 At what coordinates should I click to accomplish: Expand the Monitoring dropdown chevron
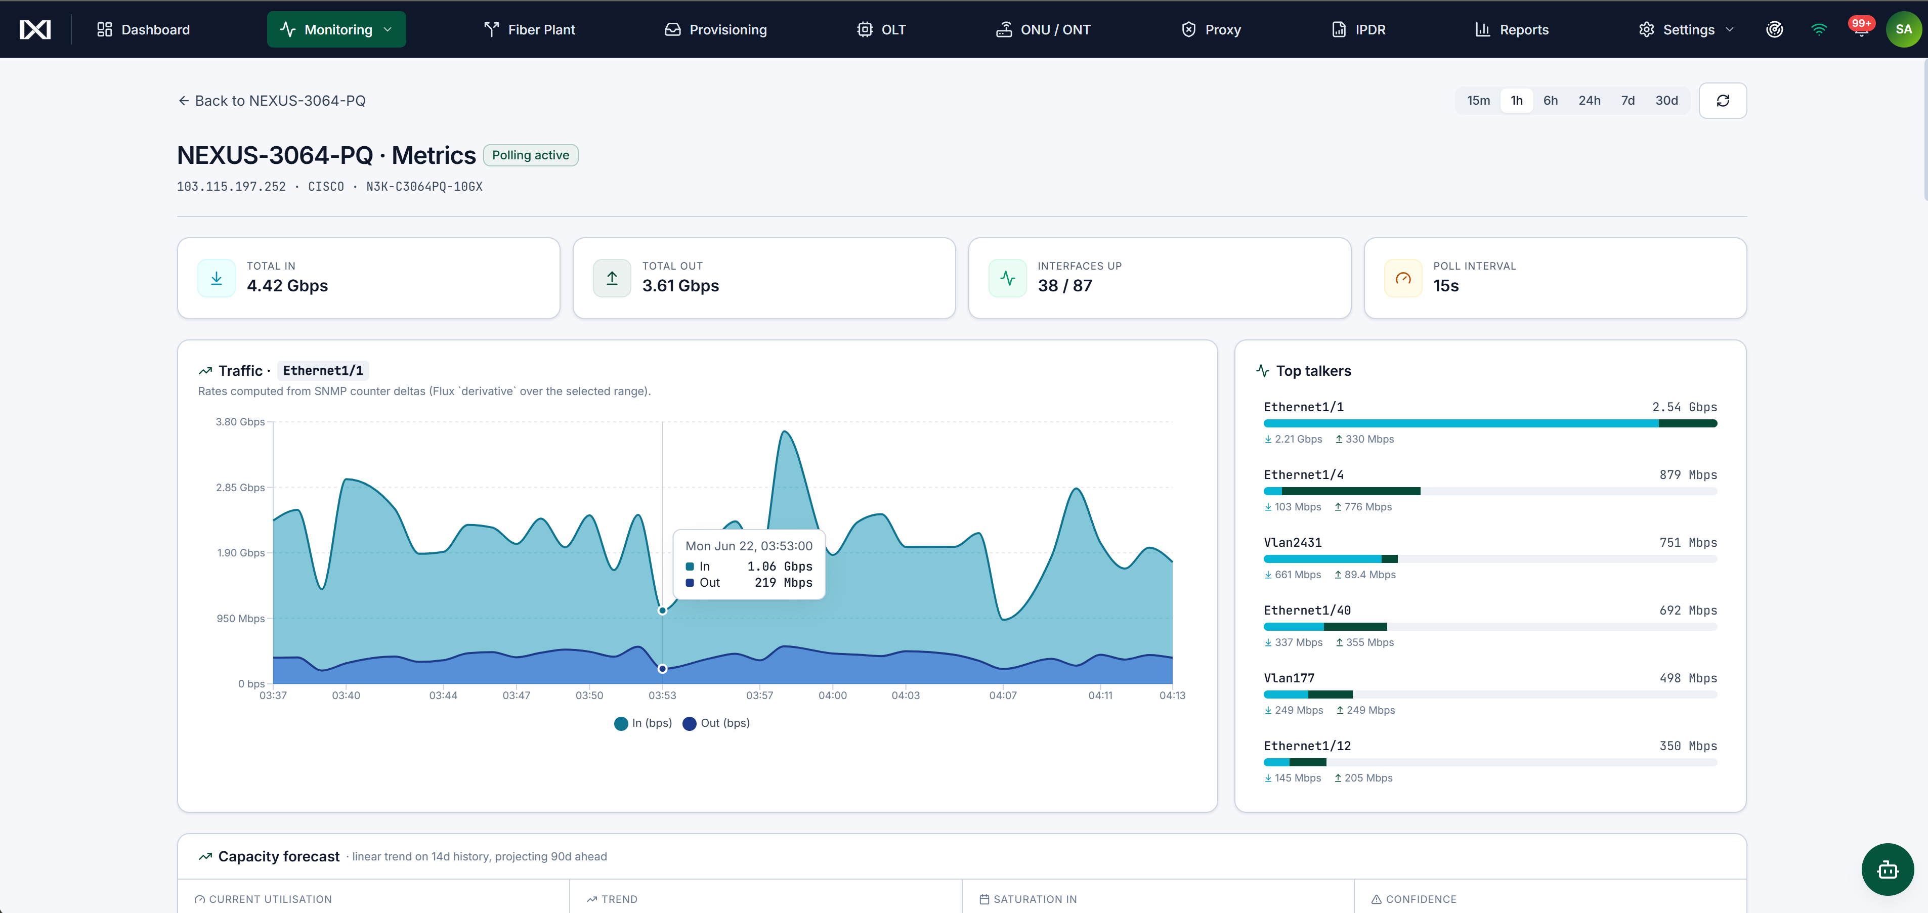click(388, 29)
